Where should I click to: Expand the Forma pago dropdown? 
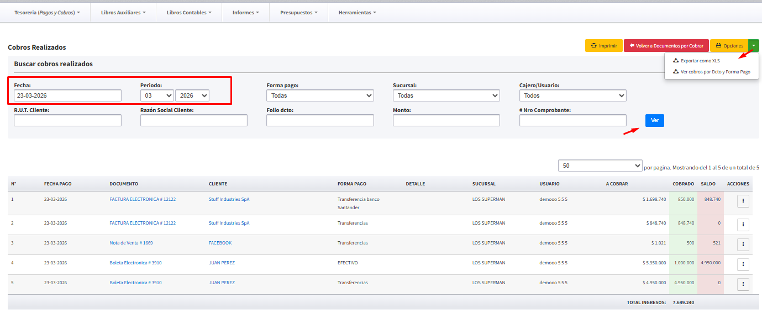320,95
